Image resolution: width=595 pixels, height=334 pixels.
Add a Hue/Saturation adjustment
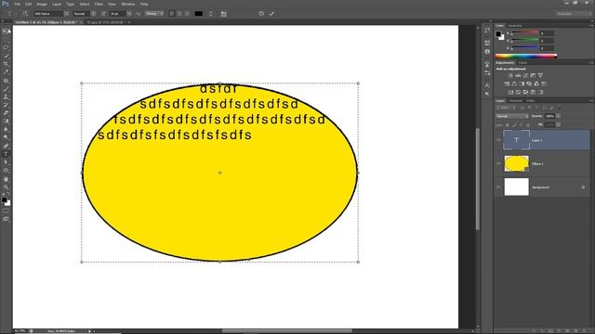507,84
